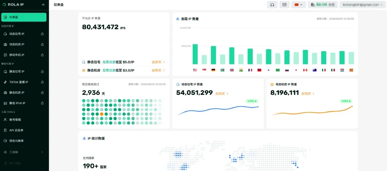
Task: Click lock icon beside 静态机房 IP
Action: click(42, 92)
